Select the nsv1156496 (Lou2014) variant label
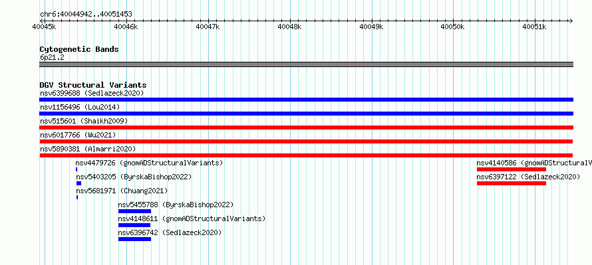This screenshot has width=592, height=265. (x=80, y=107)
